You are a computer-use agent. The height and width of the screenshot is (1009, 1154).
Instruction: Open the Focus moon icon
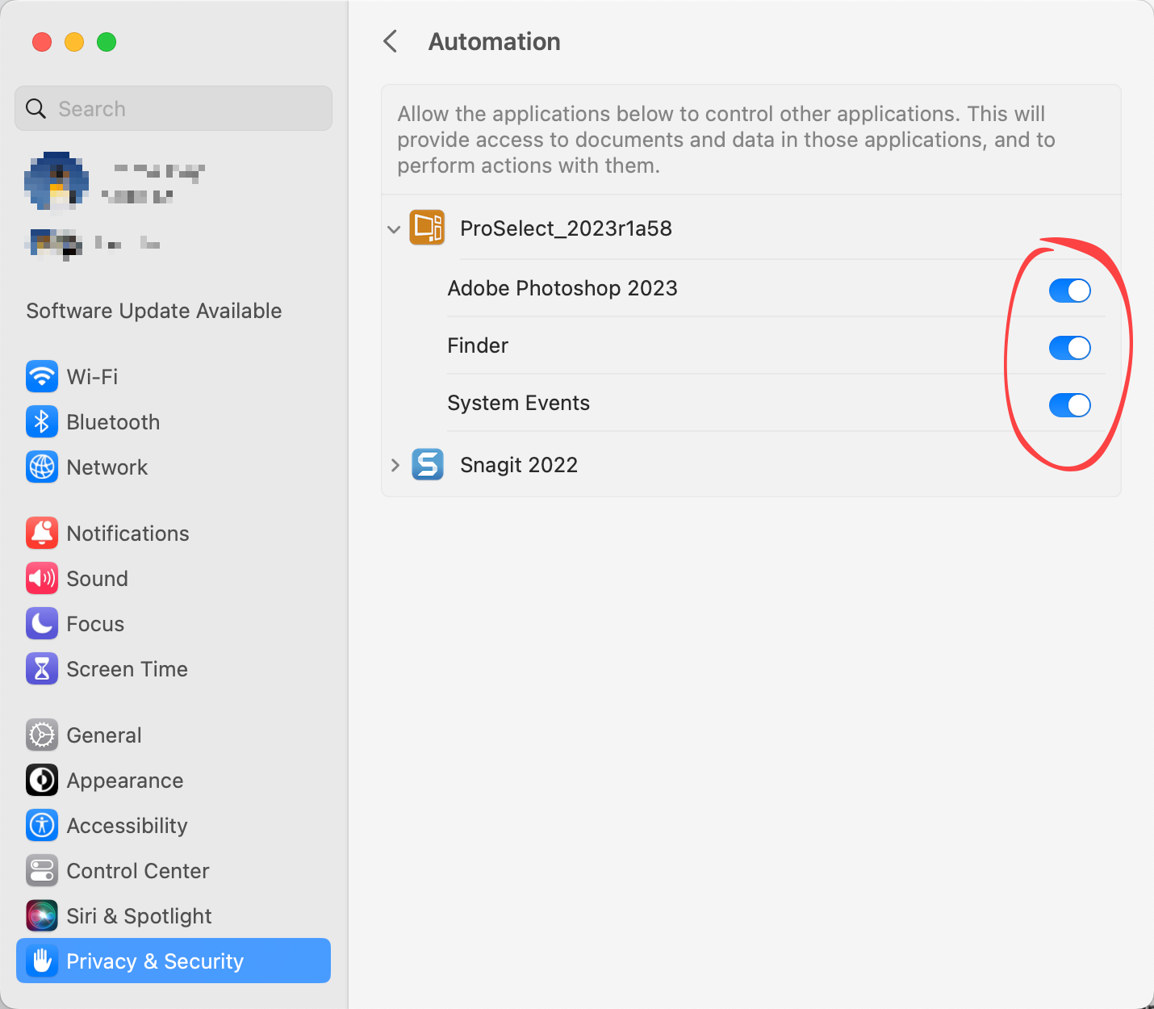pos(42,623)
